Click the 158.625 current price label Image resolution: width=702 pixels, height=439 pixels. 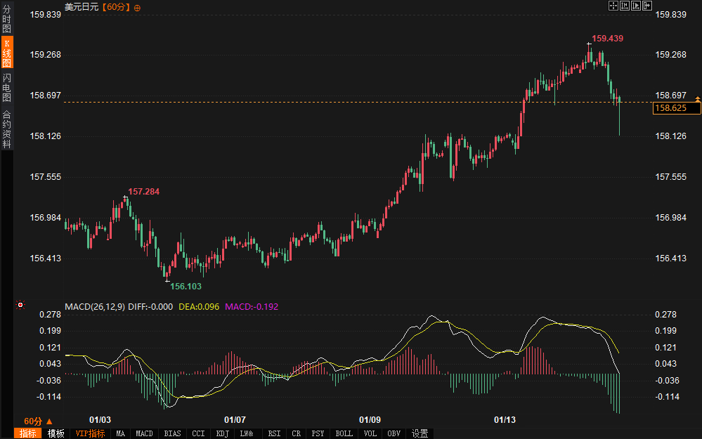(676, 108)
